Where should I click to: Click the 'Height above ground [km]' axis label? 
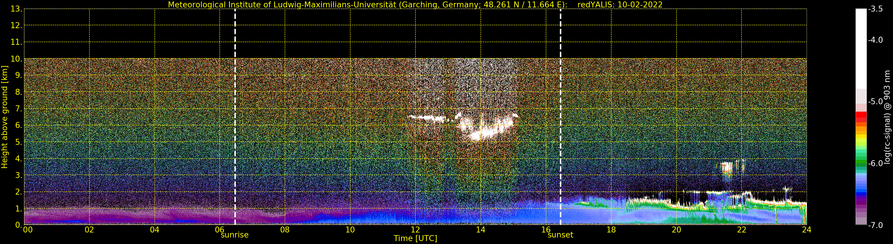[x=4, y=117]
